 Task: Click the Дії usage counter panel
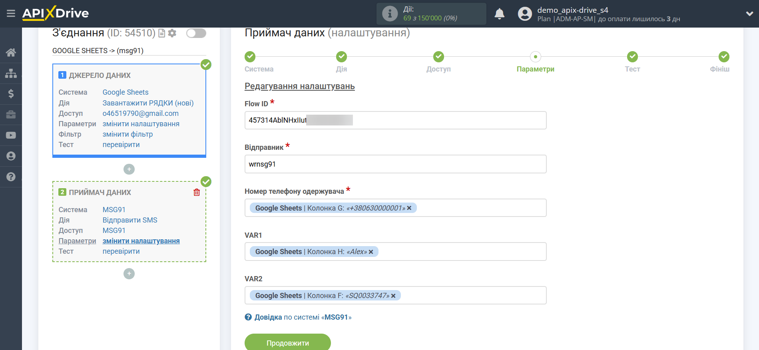pos(431,14)
